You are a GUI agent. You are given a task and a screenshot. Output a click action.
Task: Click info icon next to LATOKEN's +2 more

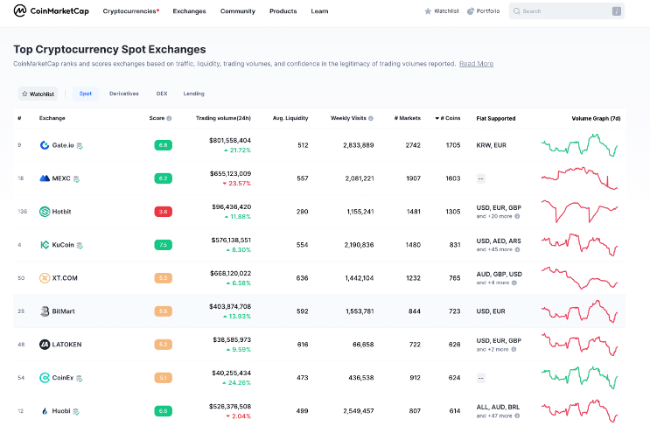tap(514, 349)
